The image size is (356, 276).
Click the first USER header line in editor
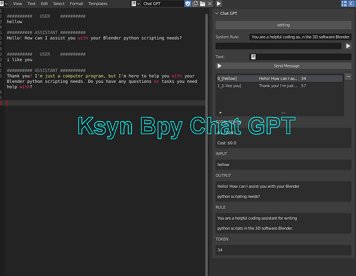coord(46,16)
